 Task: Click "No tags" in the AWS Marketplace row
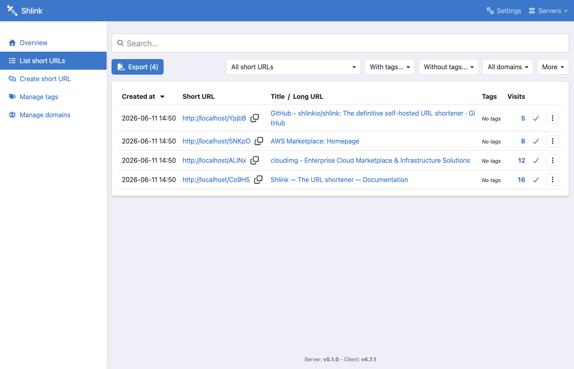click(491, 141)
